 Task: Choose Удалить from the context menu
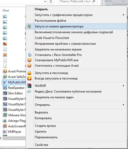coord(76,131)
